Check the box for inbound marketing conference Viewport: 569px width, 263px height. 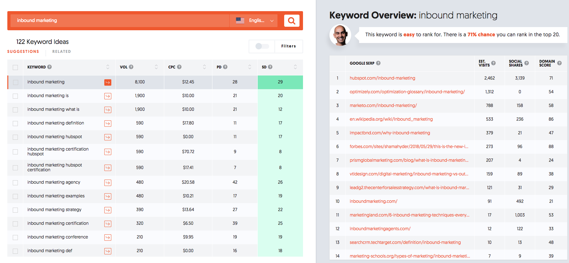(x=15, y=238)
